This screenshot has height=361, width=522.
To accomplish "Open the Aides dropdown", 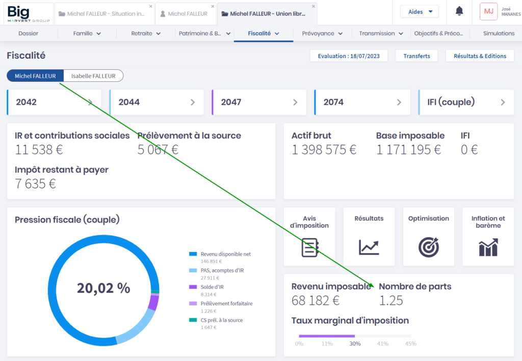I will click(420, 12).
